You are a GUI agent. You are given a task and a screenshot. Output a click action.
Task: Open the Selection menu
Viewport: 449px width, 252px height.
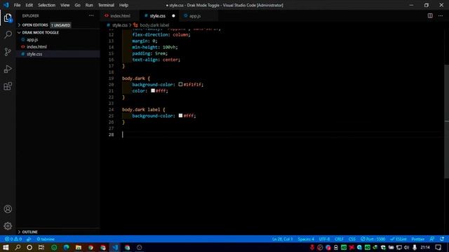pyautogui.click(x=47, y=5)
